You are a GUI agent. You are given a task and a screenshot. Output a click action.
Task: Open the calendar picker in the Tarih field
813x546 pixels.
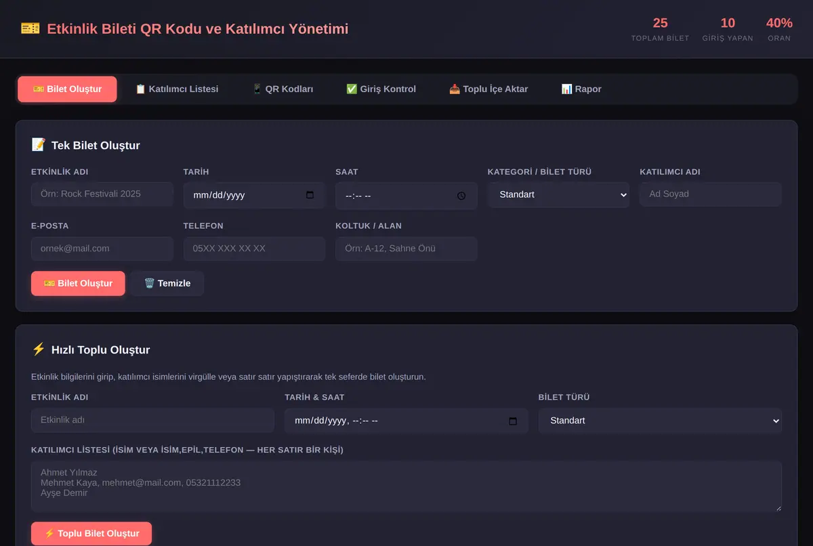[310, 195]
